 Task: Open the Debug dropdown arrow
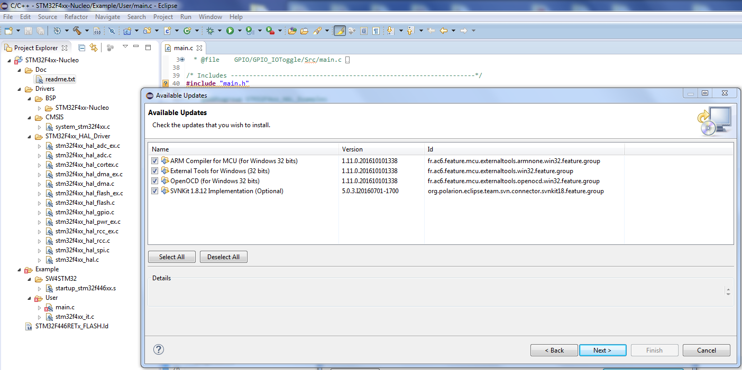tap(219, 31)
